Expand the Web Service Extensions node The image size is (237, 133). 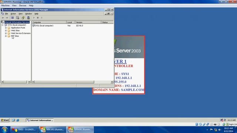pos(6,33)
